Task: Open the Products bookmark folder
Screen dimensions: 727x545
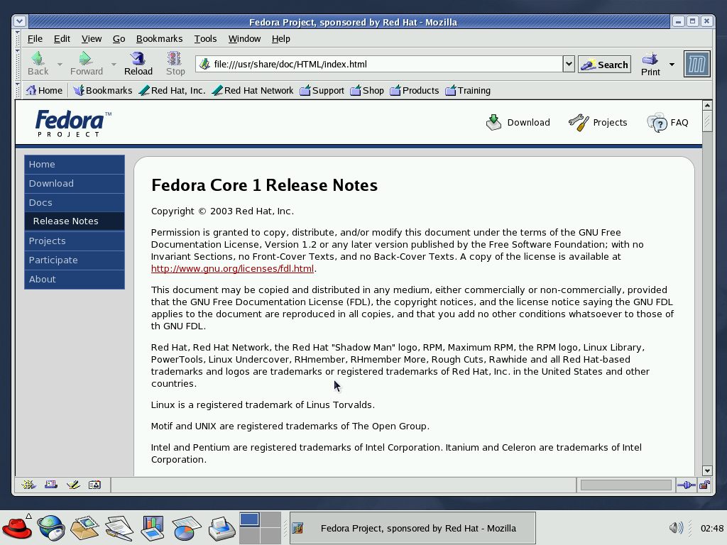Action: point(415,90)
